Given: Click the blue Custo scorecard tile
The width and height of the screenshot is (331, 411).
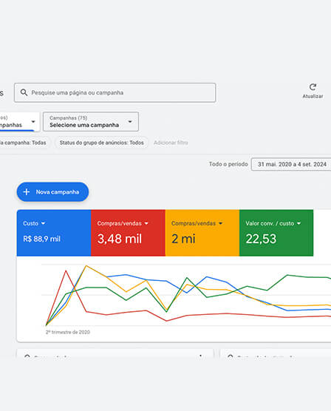Looking at the screenshot, I should (54, 233).
